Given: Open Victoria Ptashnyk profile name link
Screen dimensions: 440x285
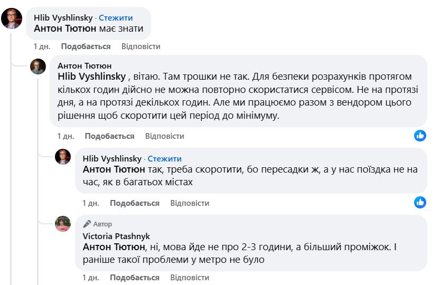Looking at the screenshot, I should tap(116, 236).
